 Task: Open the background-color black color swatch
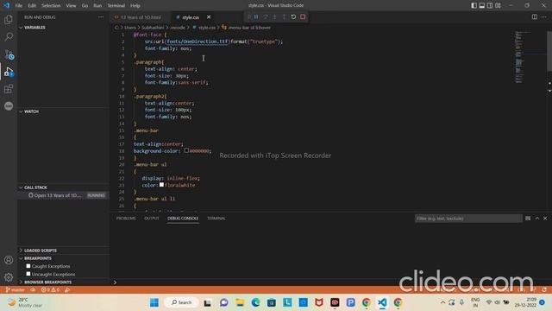pos(186,150)
